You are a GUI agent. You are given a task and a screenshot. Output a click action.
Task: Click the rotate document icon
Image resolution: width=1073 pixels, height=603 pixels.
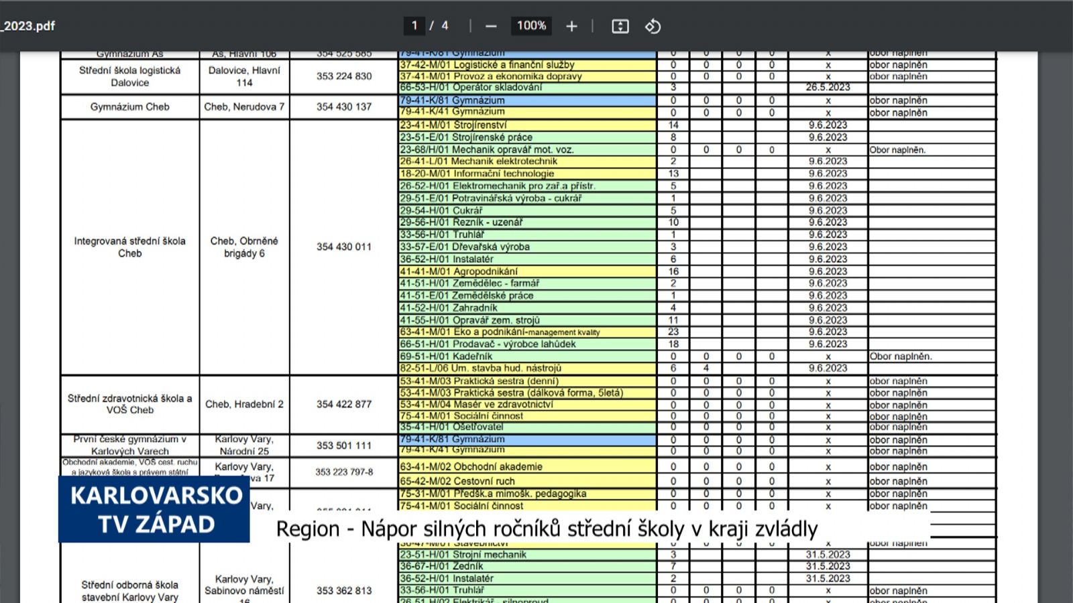[x=653, y=26]
